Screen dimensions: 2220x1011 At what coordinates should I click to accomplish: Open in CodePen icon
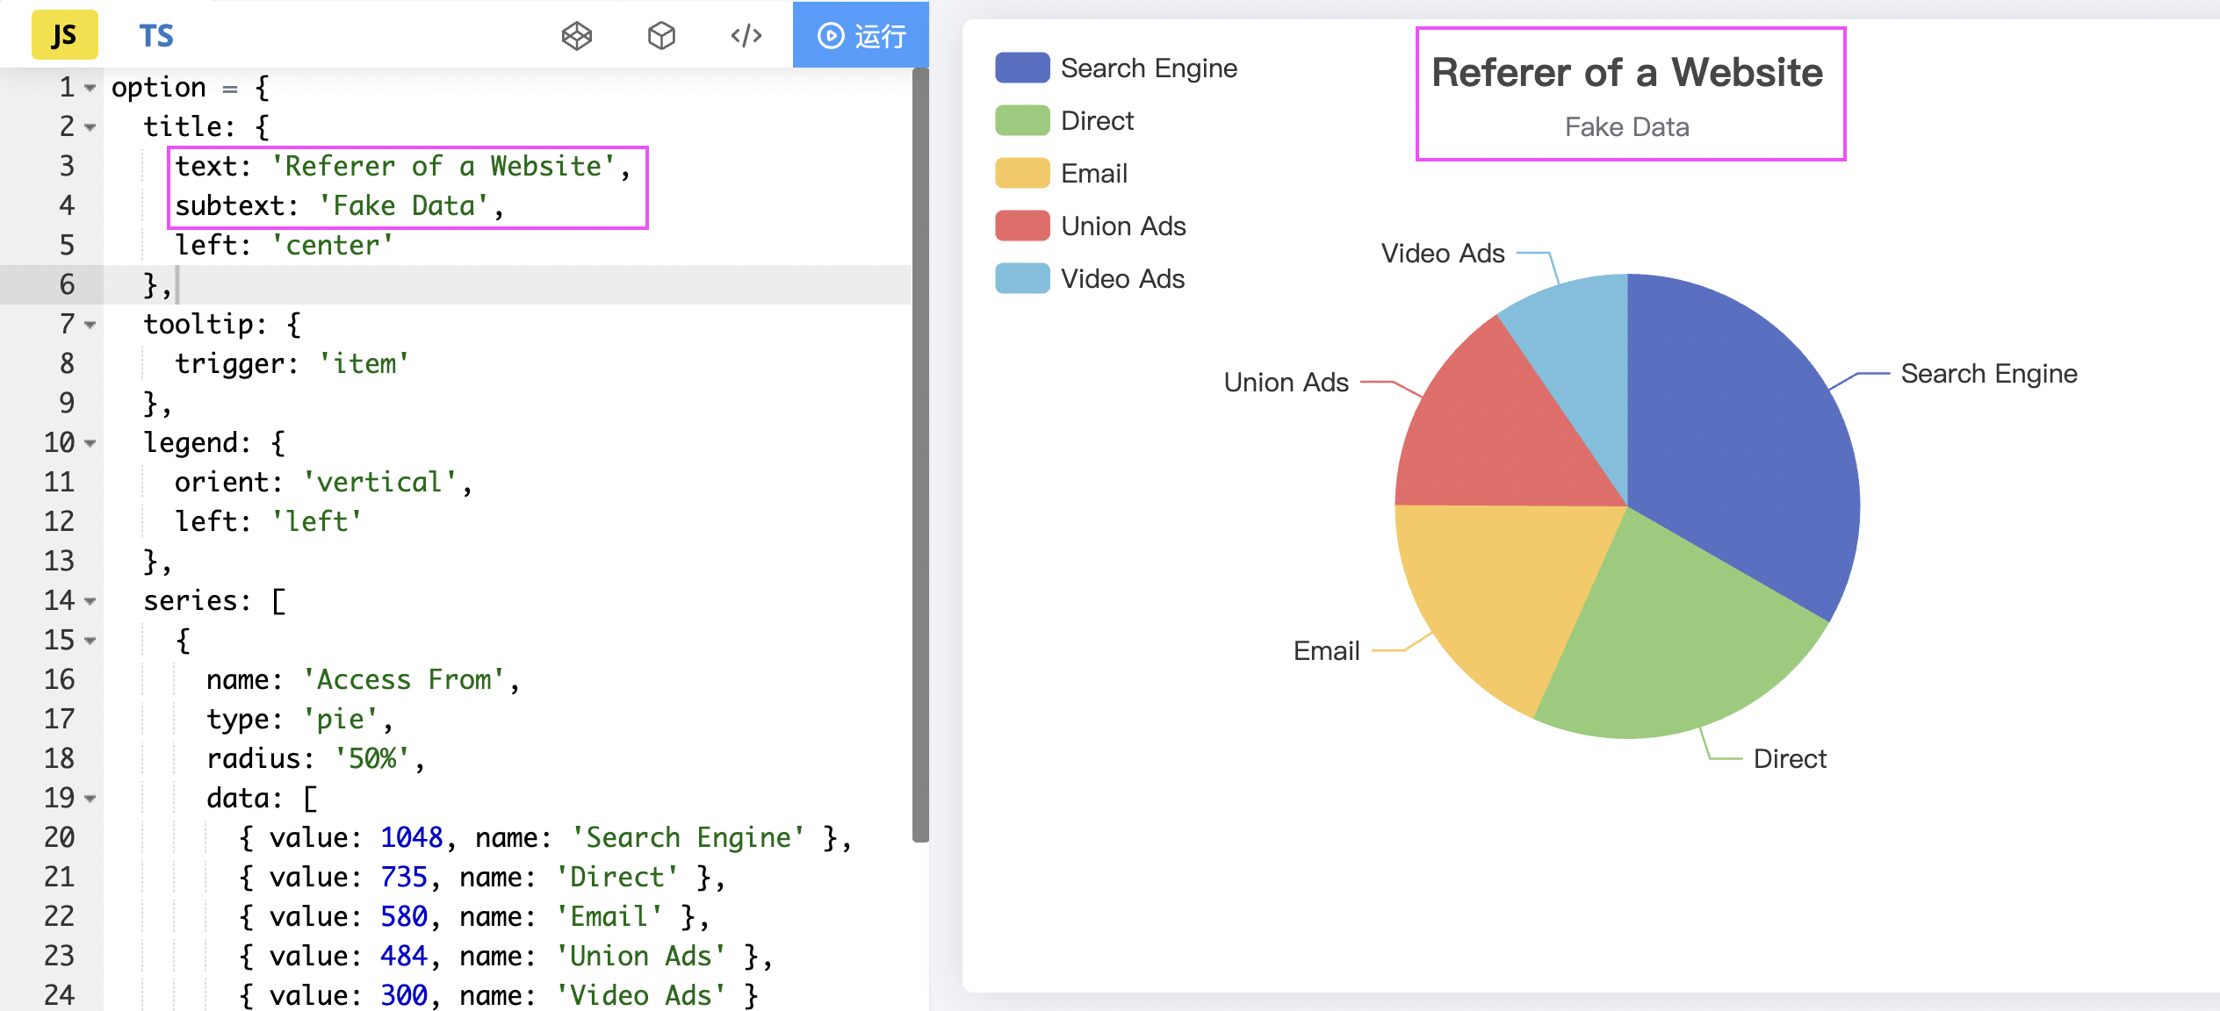(576, 36)
